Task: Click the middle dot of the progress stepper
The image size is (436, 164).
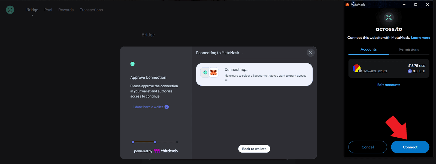Action: pos(155,142)
